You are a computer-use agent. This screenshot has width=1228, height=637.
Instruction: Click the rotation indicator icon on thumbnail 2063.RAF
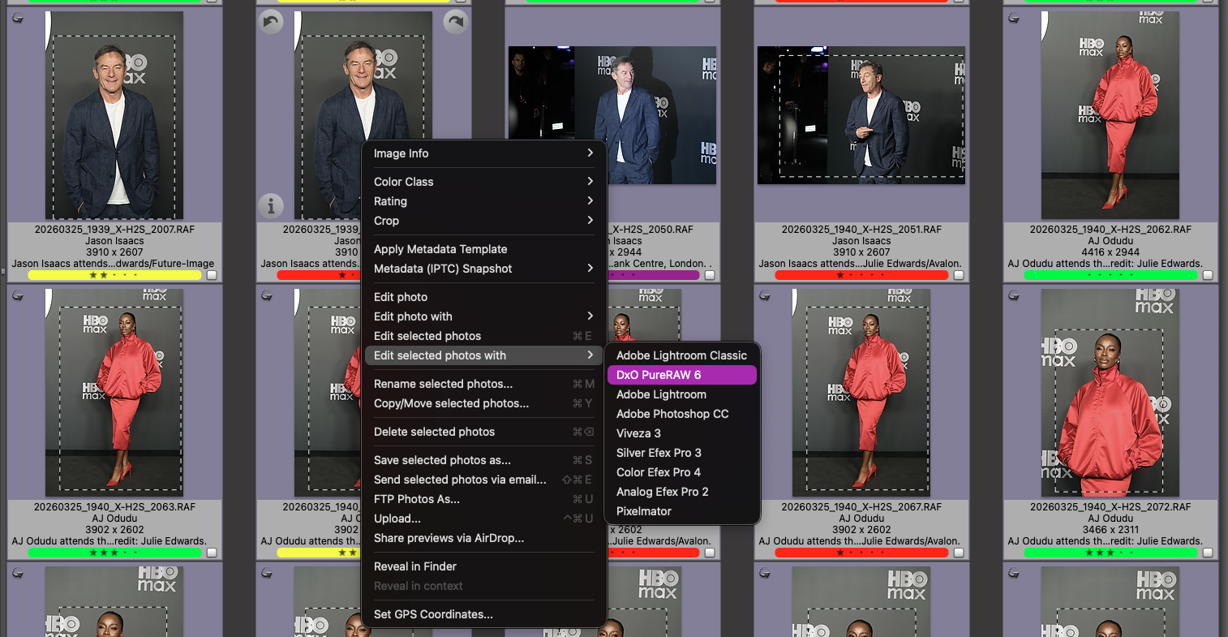[18, 296]
